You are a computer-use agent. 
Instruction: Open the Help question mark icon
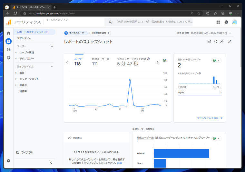(226, 22)
